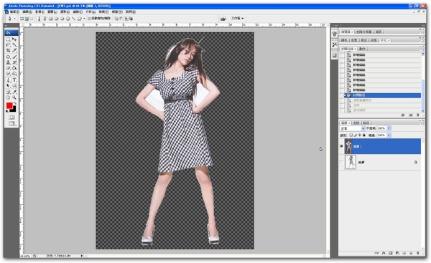Toggle Quick Mask mode
431x263 pixels.
[11, 118]
